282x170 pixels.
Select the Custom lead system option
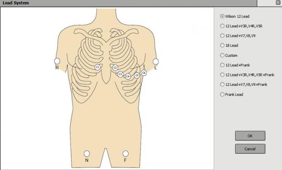pos(229,56)
